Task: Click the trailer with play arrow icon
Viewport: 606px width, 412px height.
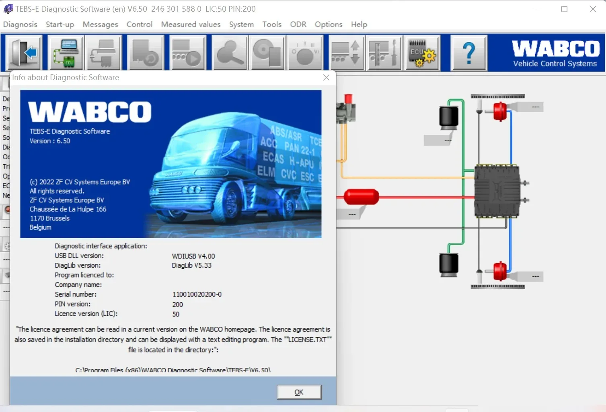Action: (x=187, y=53)
